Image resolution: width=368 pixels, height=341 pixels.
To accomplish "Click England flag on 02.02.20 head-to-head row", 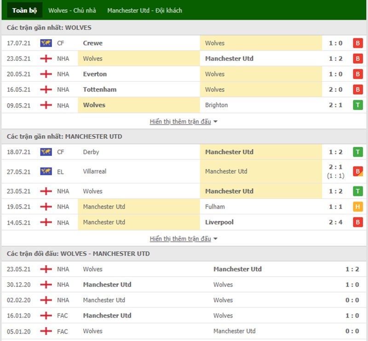I will pos(46,300).
